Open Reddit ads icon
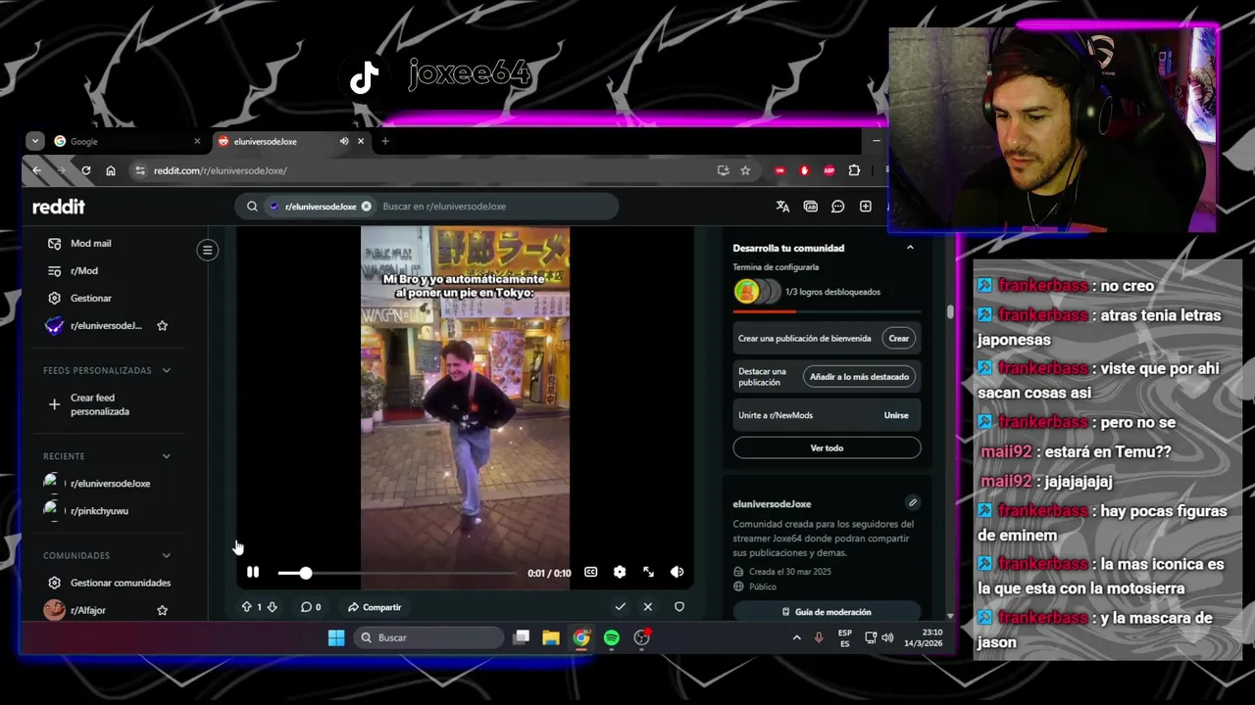Screen dimensions: 1255x705 (x=810, y=207)
